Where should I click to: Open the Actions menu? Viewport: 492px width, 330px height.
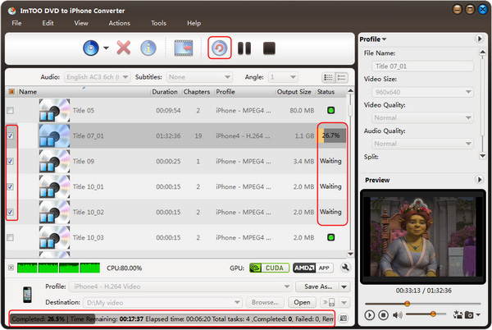click(x=119, y=23)
